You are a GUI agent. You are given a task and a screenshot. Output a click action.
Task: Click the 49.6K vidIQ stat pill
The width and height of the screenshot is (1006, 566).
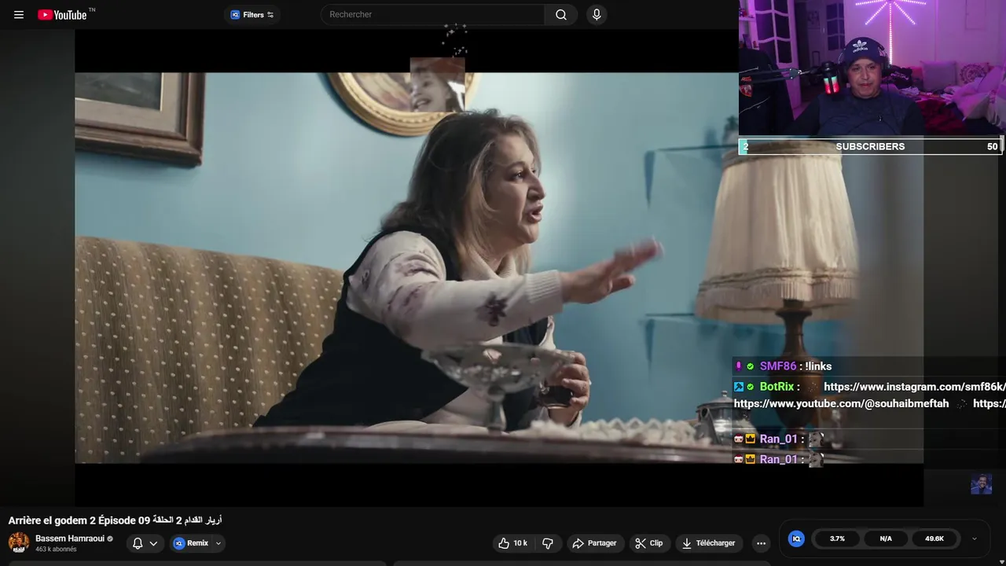(934, 538)
